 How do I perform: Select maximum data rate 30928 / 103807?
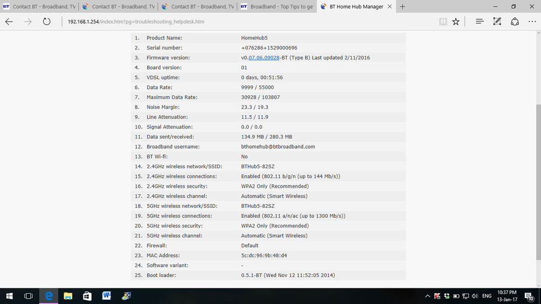[x=260, y=97]
